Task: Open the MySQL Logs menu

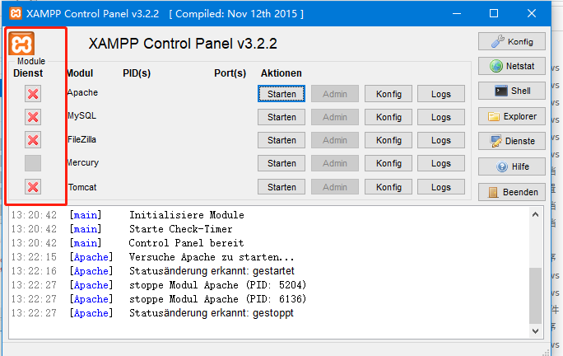Action: pyautogui.click(x=441, y=117)
